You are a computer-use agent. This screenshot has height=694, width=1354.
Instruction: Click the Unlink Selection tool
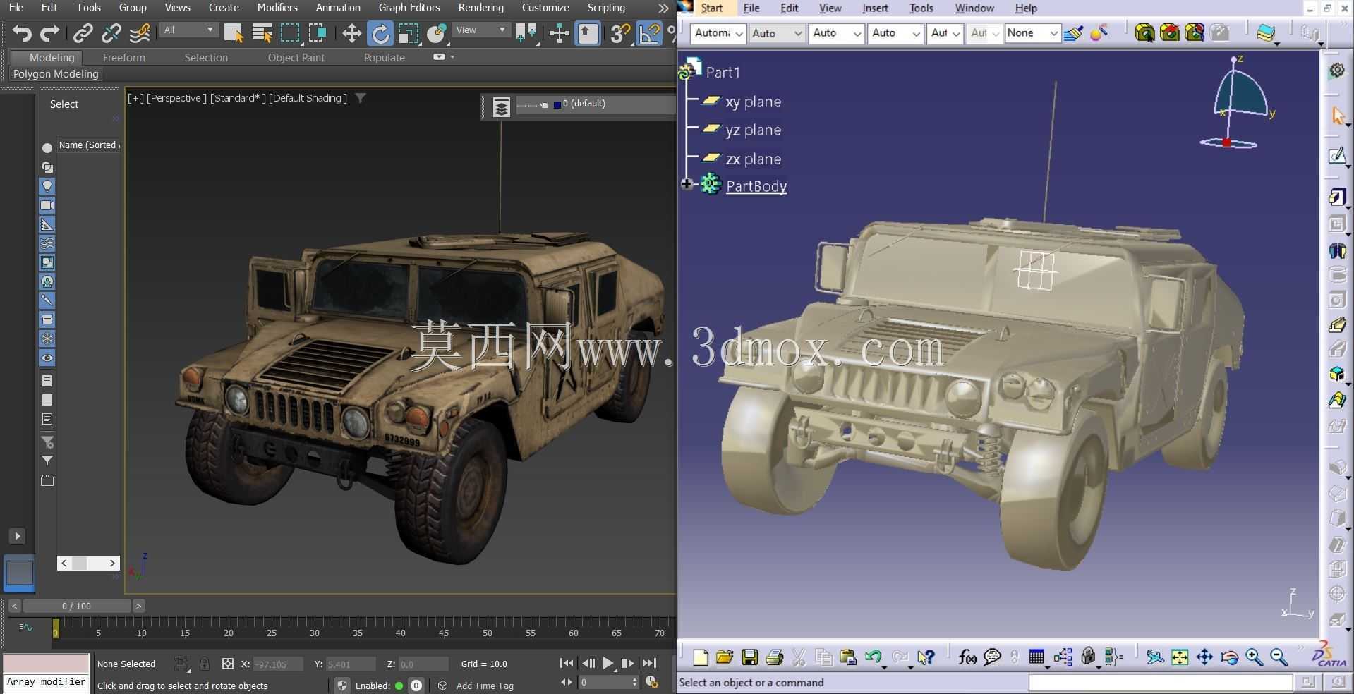pos(111,33)
